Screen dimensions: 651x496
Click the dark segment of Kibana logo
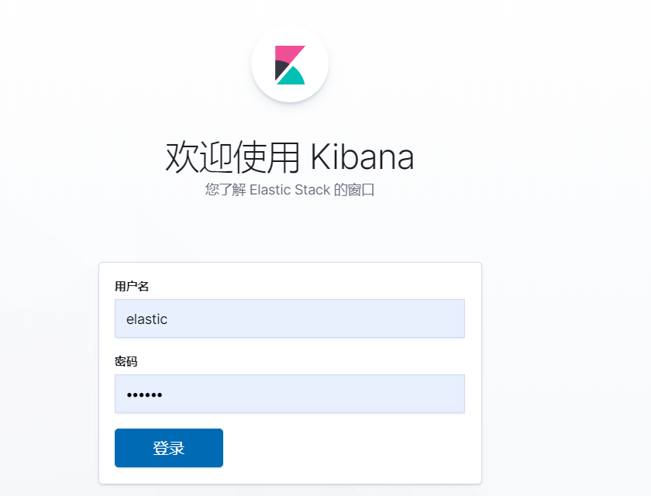point(280,70)
